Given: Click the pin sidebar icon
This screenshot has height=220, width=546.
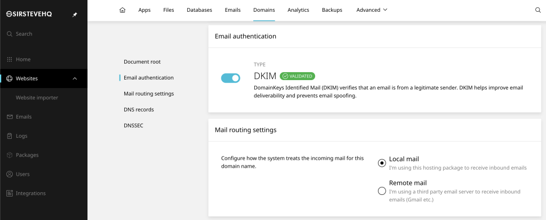Looking at the screenshot, I should pos(75,14).
